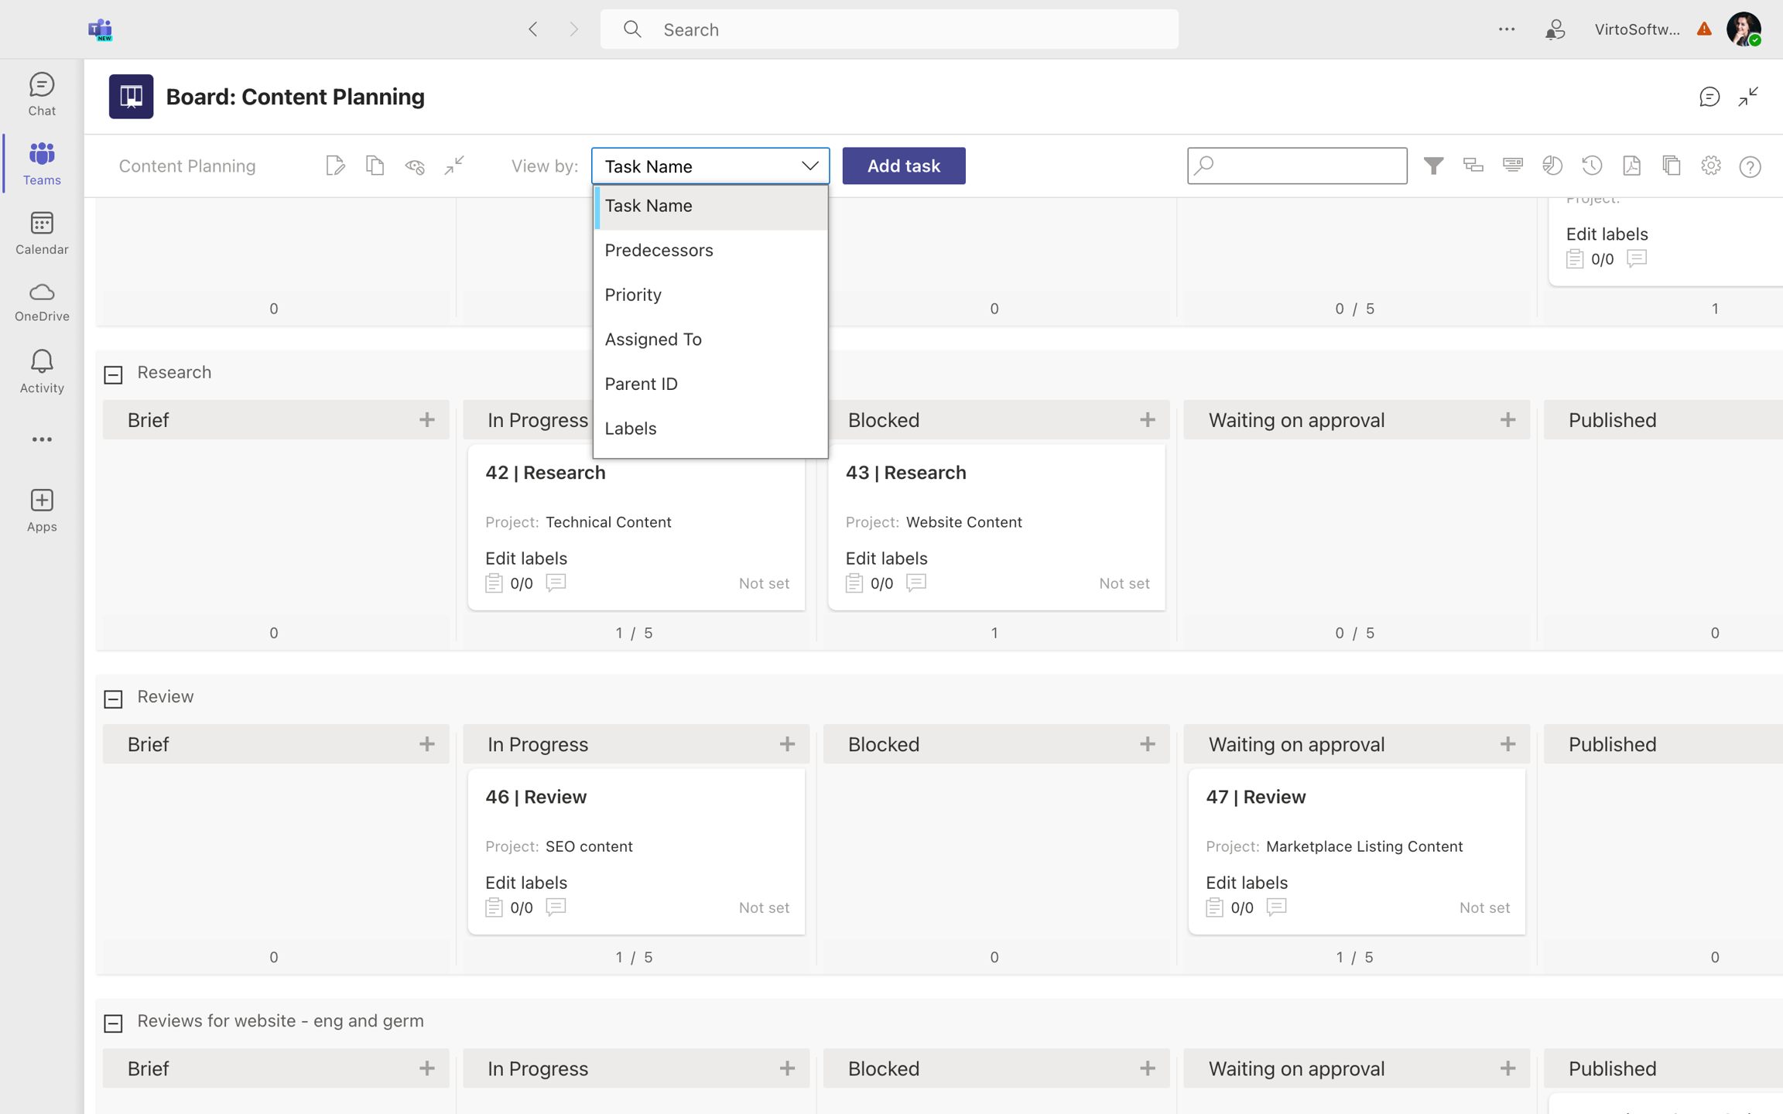The width and height of the screenshot is (1783, 1114).
Task: Open task 42 Research card details
Action: pos(546,473)
